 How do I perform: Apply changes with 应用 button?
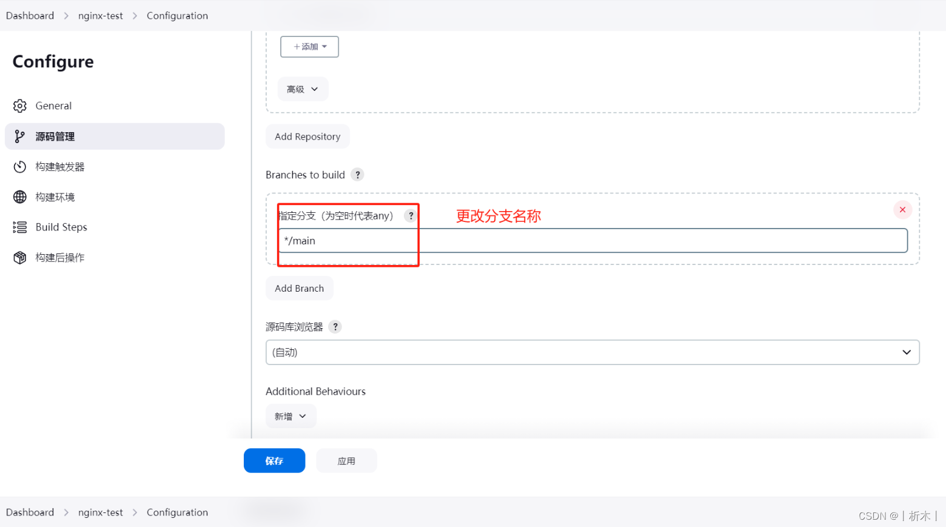(x=346, y=461)
